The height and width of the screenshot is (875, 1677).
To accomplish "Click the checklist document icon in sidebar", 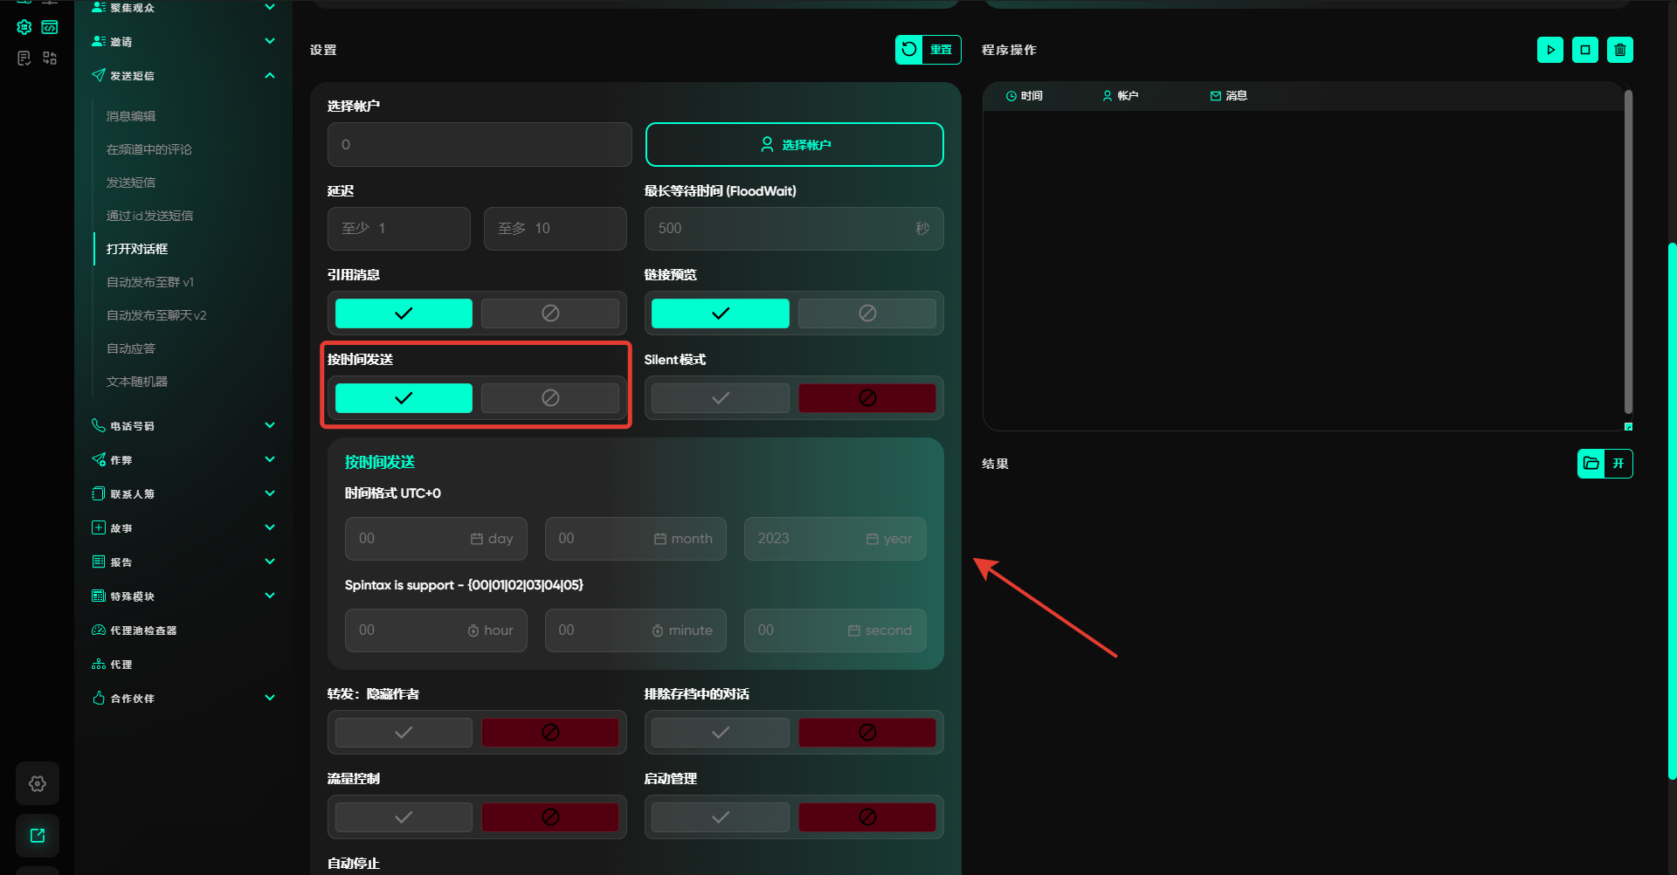I will coord(24,59).
